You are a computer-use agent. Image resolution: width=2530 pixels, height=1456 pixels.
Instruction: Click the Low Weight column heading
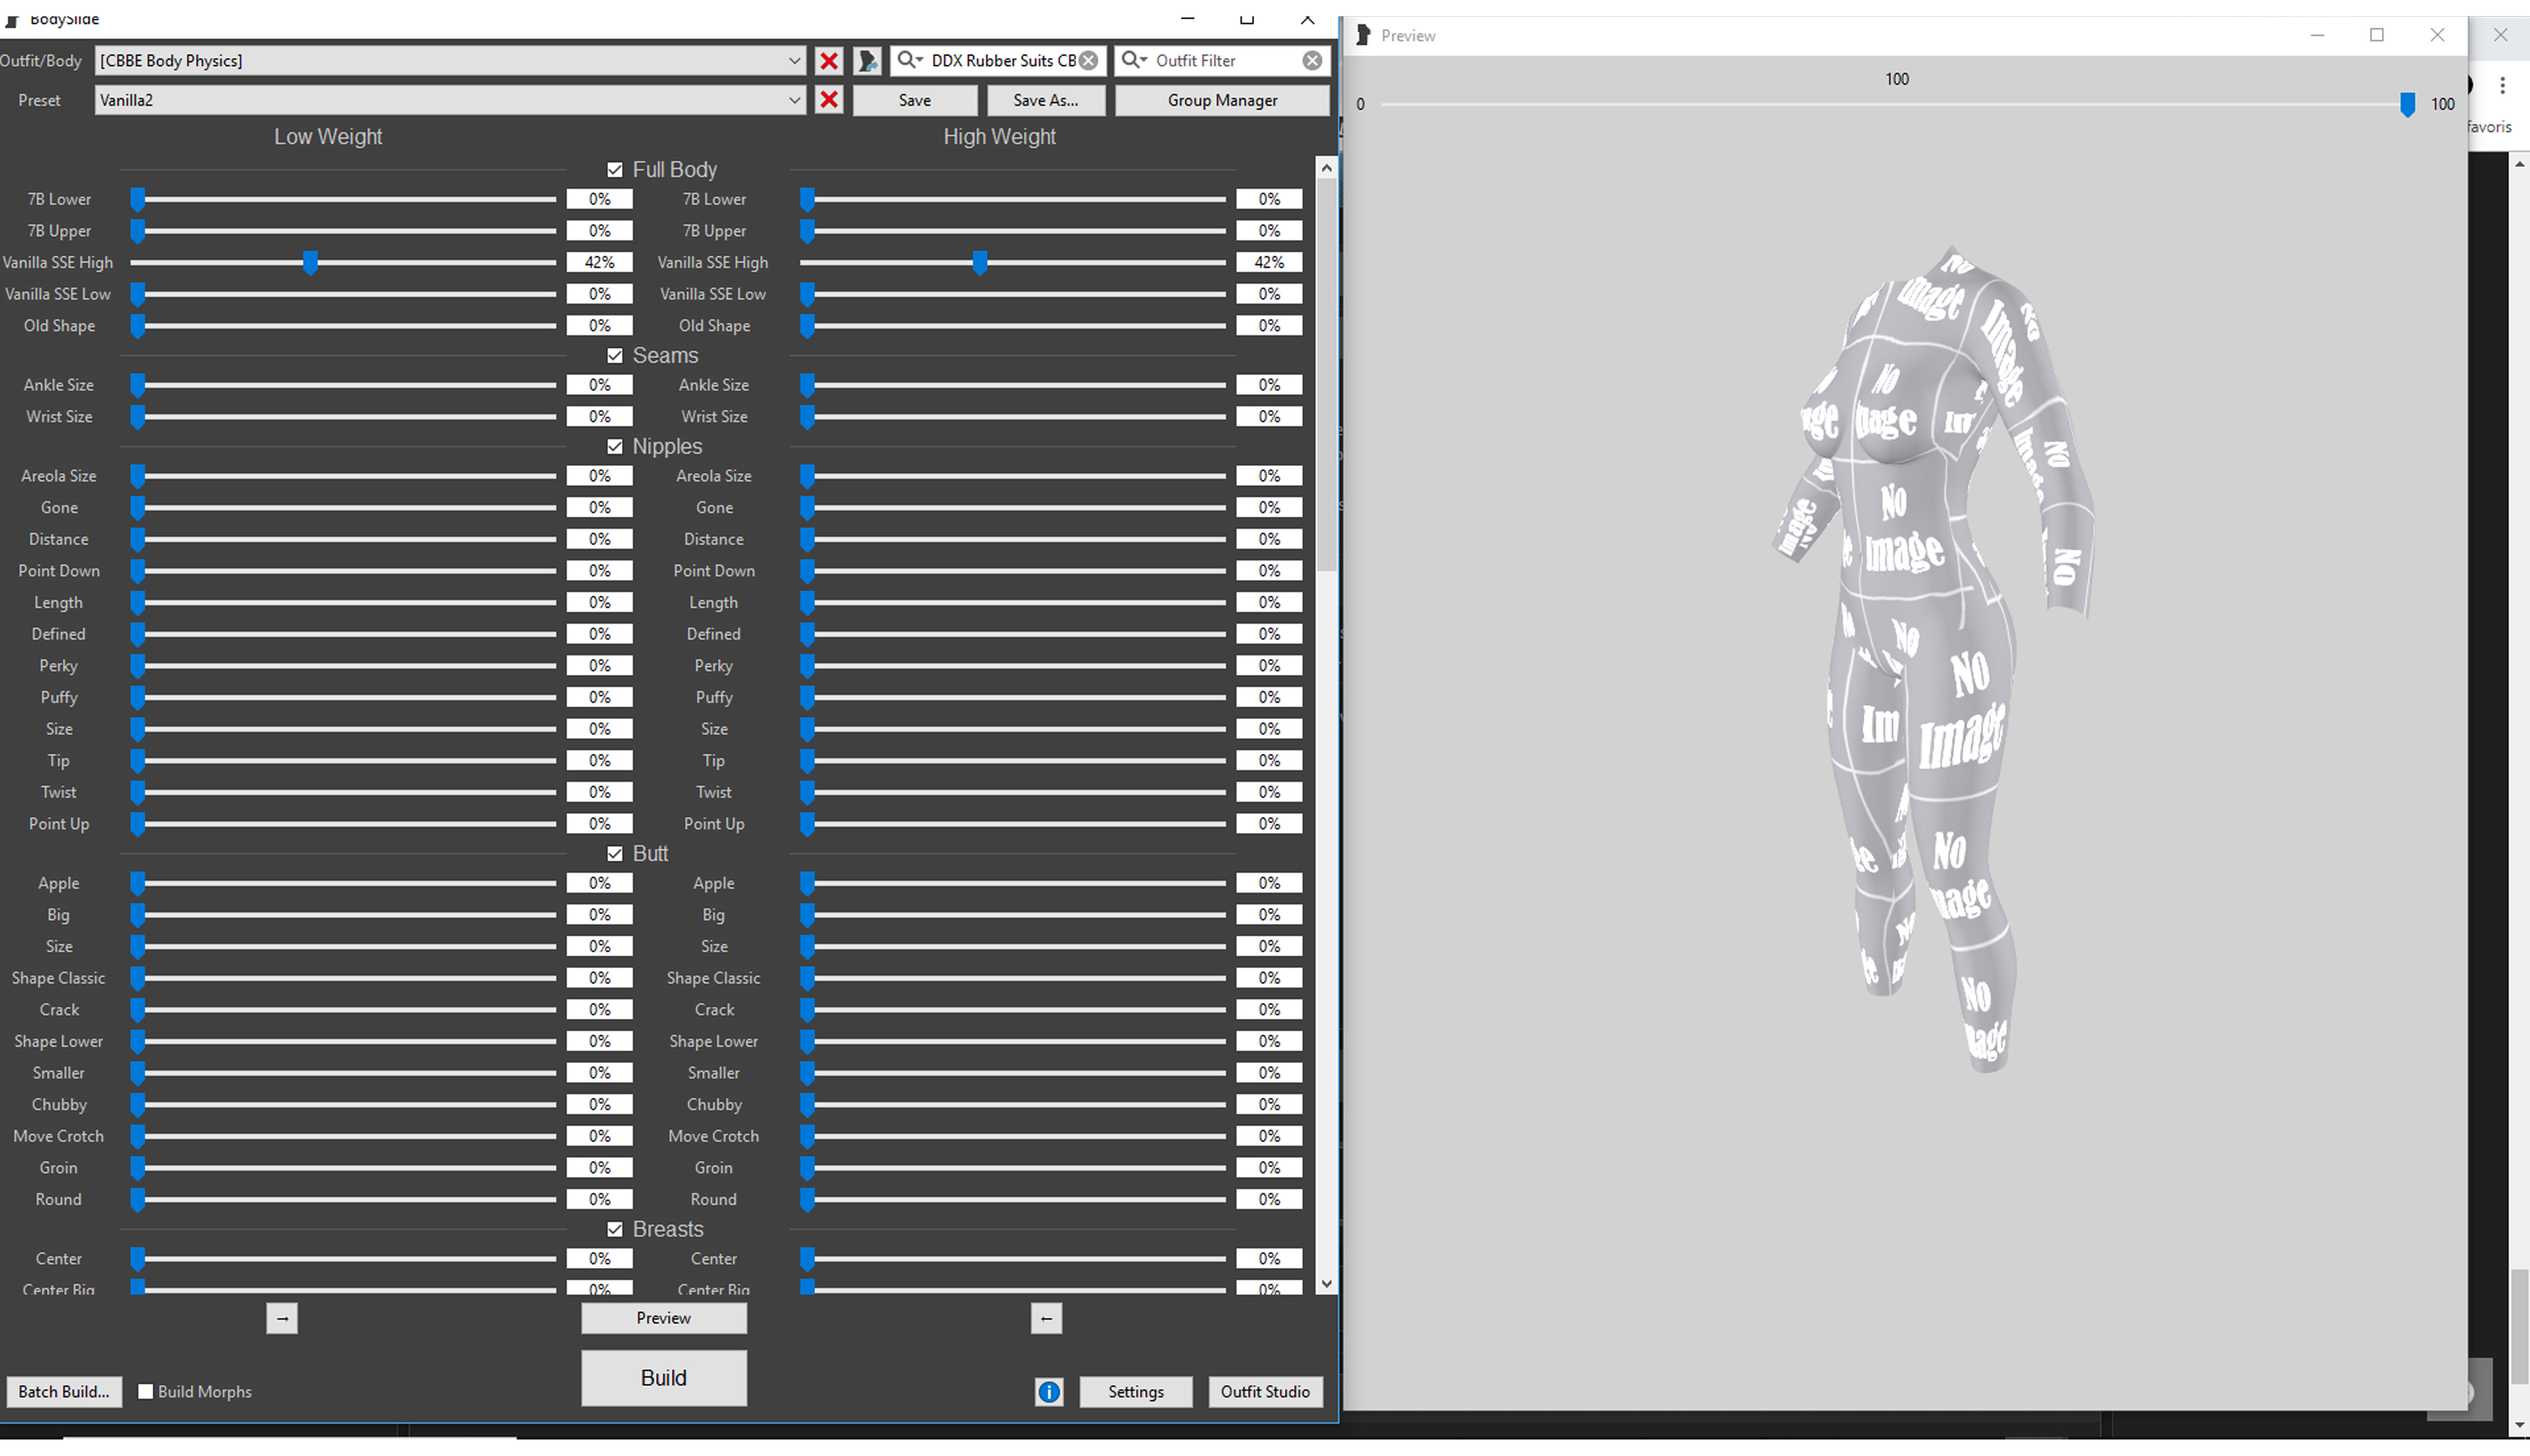[328, 137]
